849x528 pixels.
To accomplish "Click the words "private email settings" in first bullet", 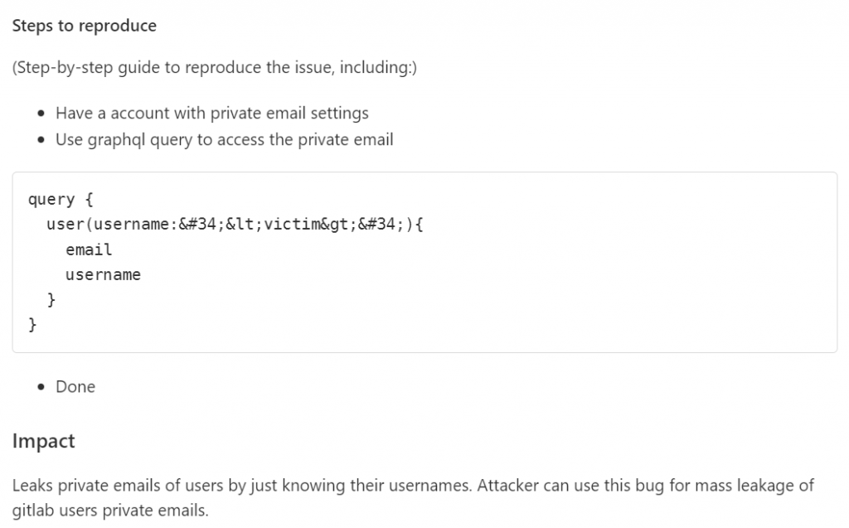I will 294,113.
